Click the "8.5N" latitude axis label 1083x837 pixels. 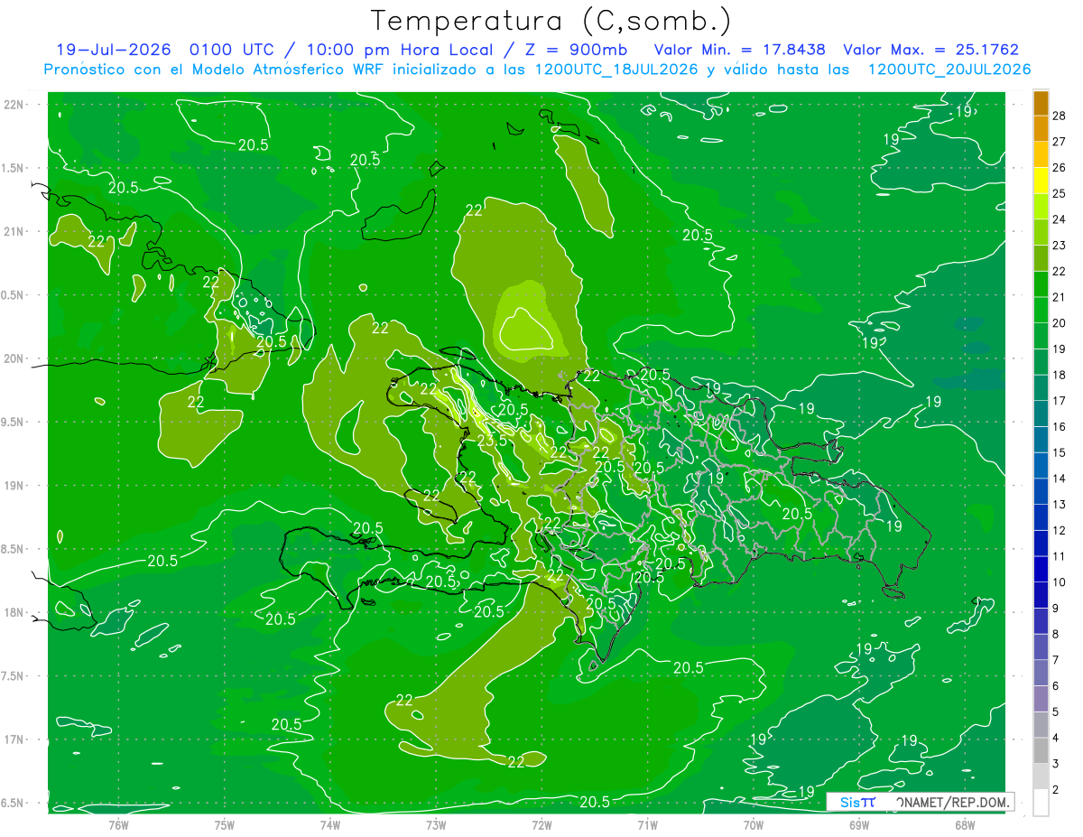(x=14, y=549)
